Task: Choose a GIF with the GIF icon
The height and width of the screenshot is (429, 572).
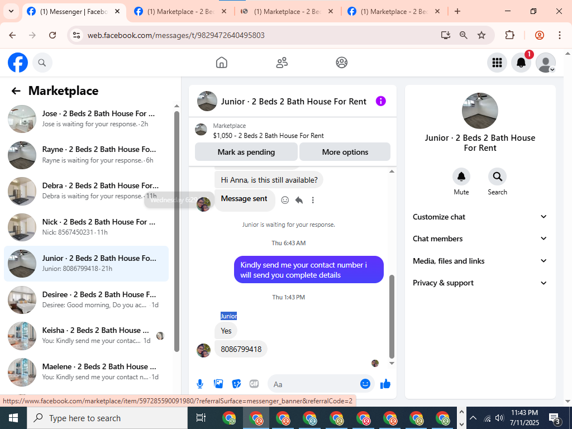Action: [254, 384]
